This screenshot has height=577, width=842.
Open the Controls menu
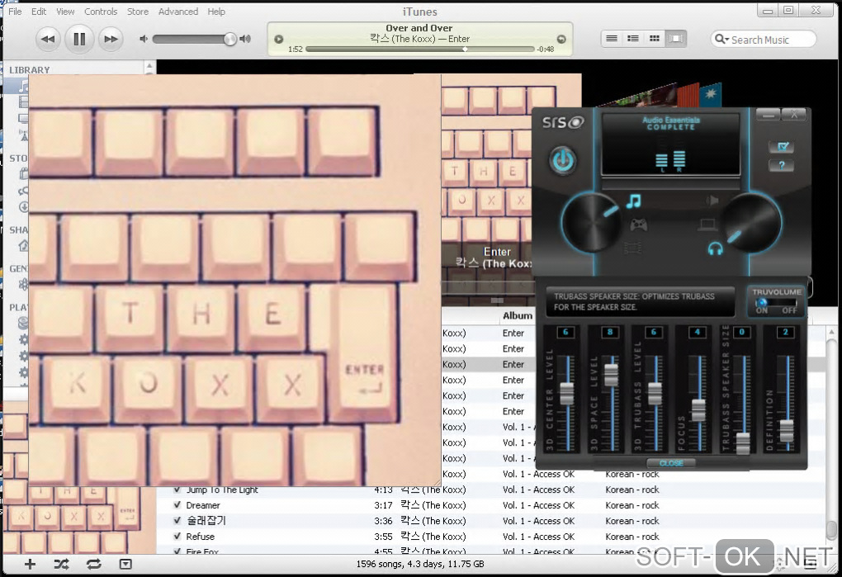tap(101, 12)
